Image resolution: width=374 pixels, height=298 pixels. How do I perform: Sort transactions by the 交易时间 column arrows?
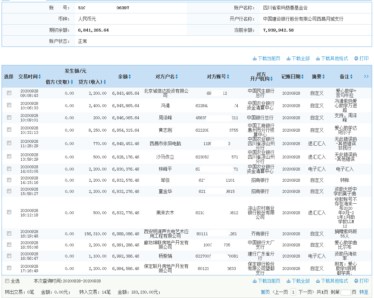click(40, 76)
